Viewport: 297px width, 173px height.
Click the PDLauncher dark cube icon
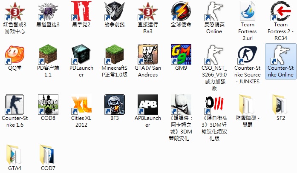(x=81, y=54)
